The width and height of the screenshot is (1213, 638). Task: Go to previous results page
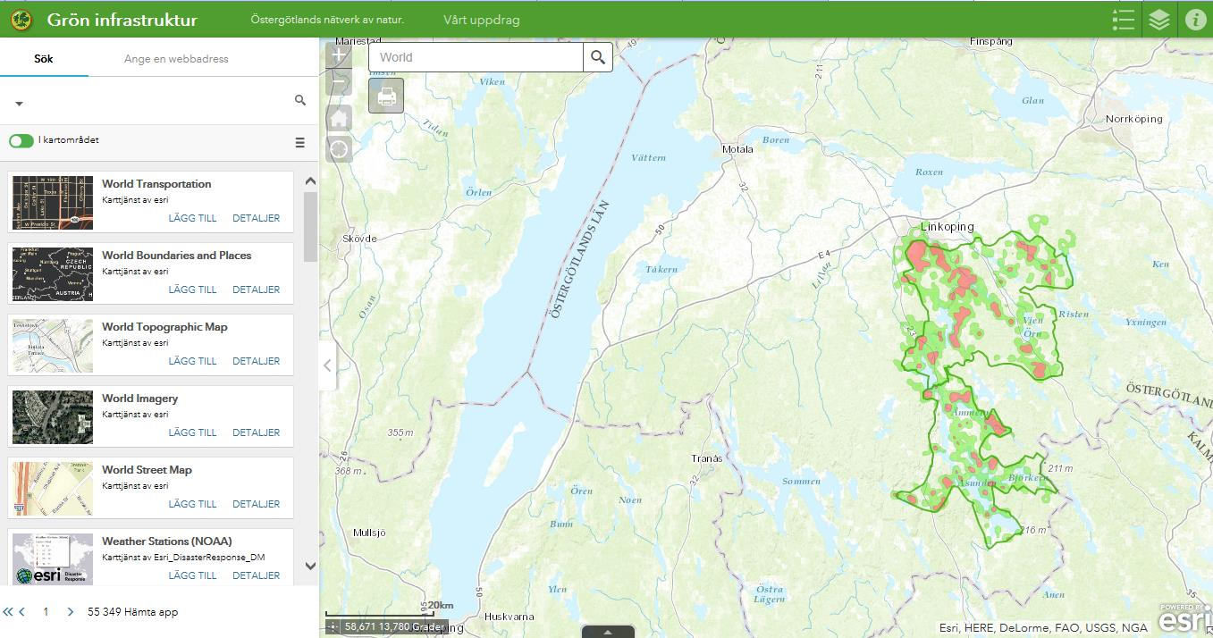click(x=22, y=612)
